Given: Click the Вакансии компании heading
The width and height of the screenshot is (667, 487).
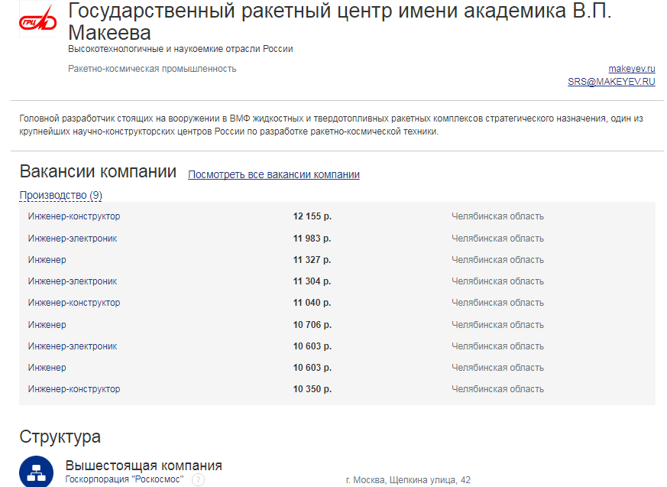Looking at the screenshot, I should [x=98, y=171].
